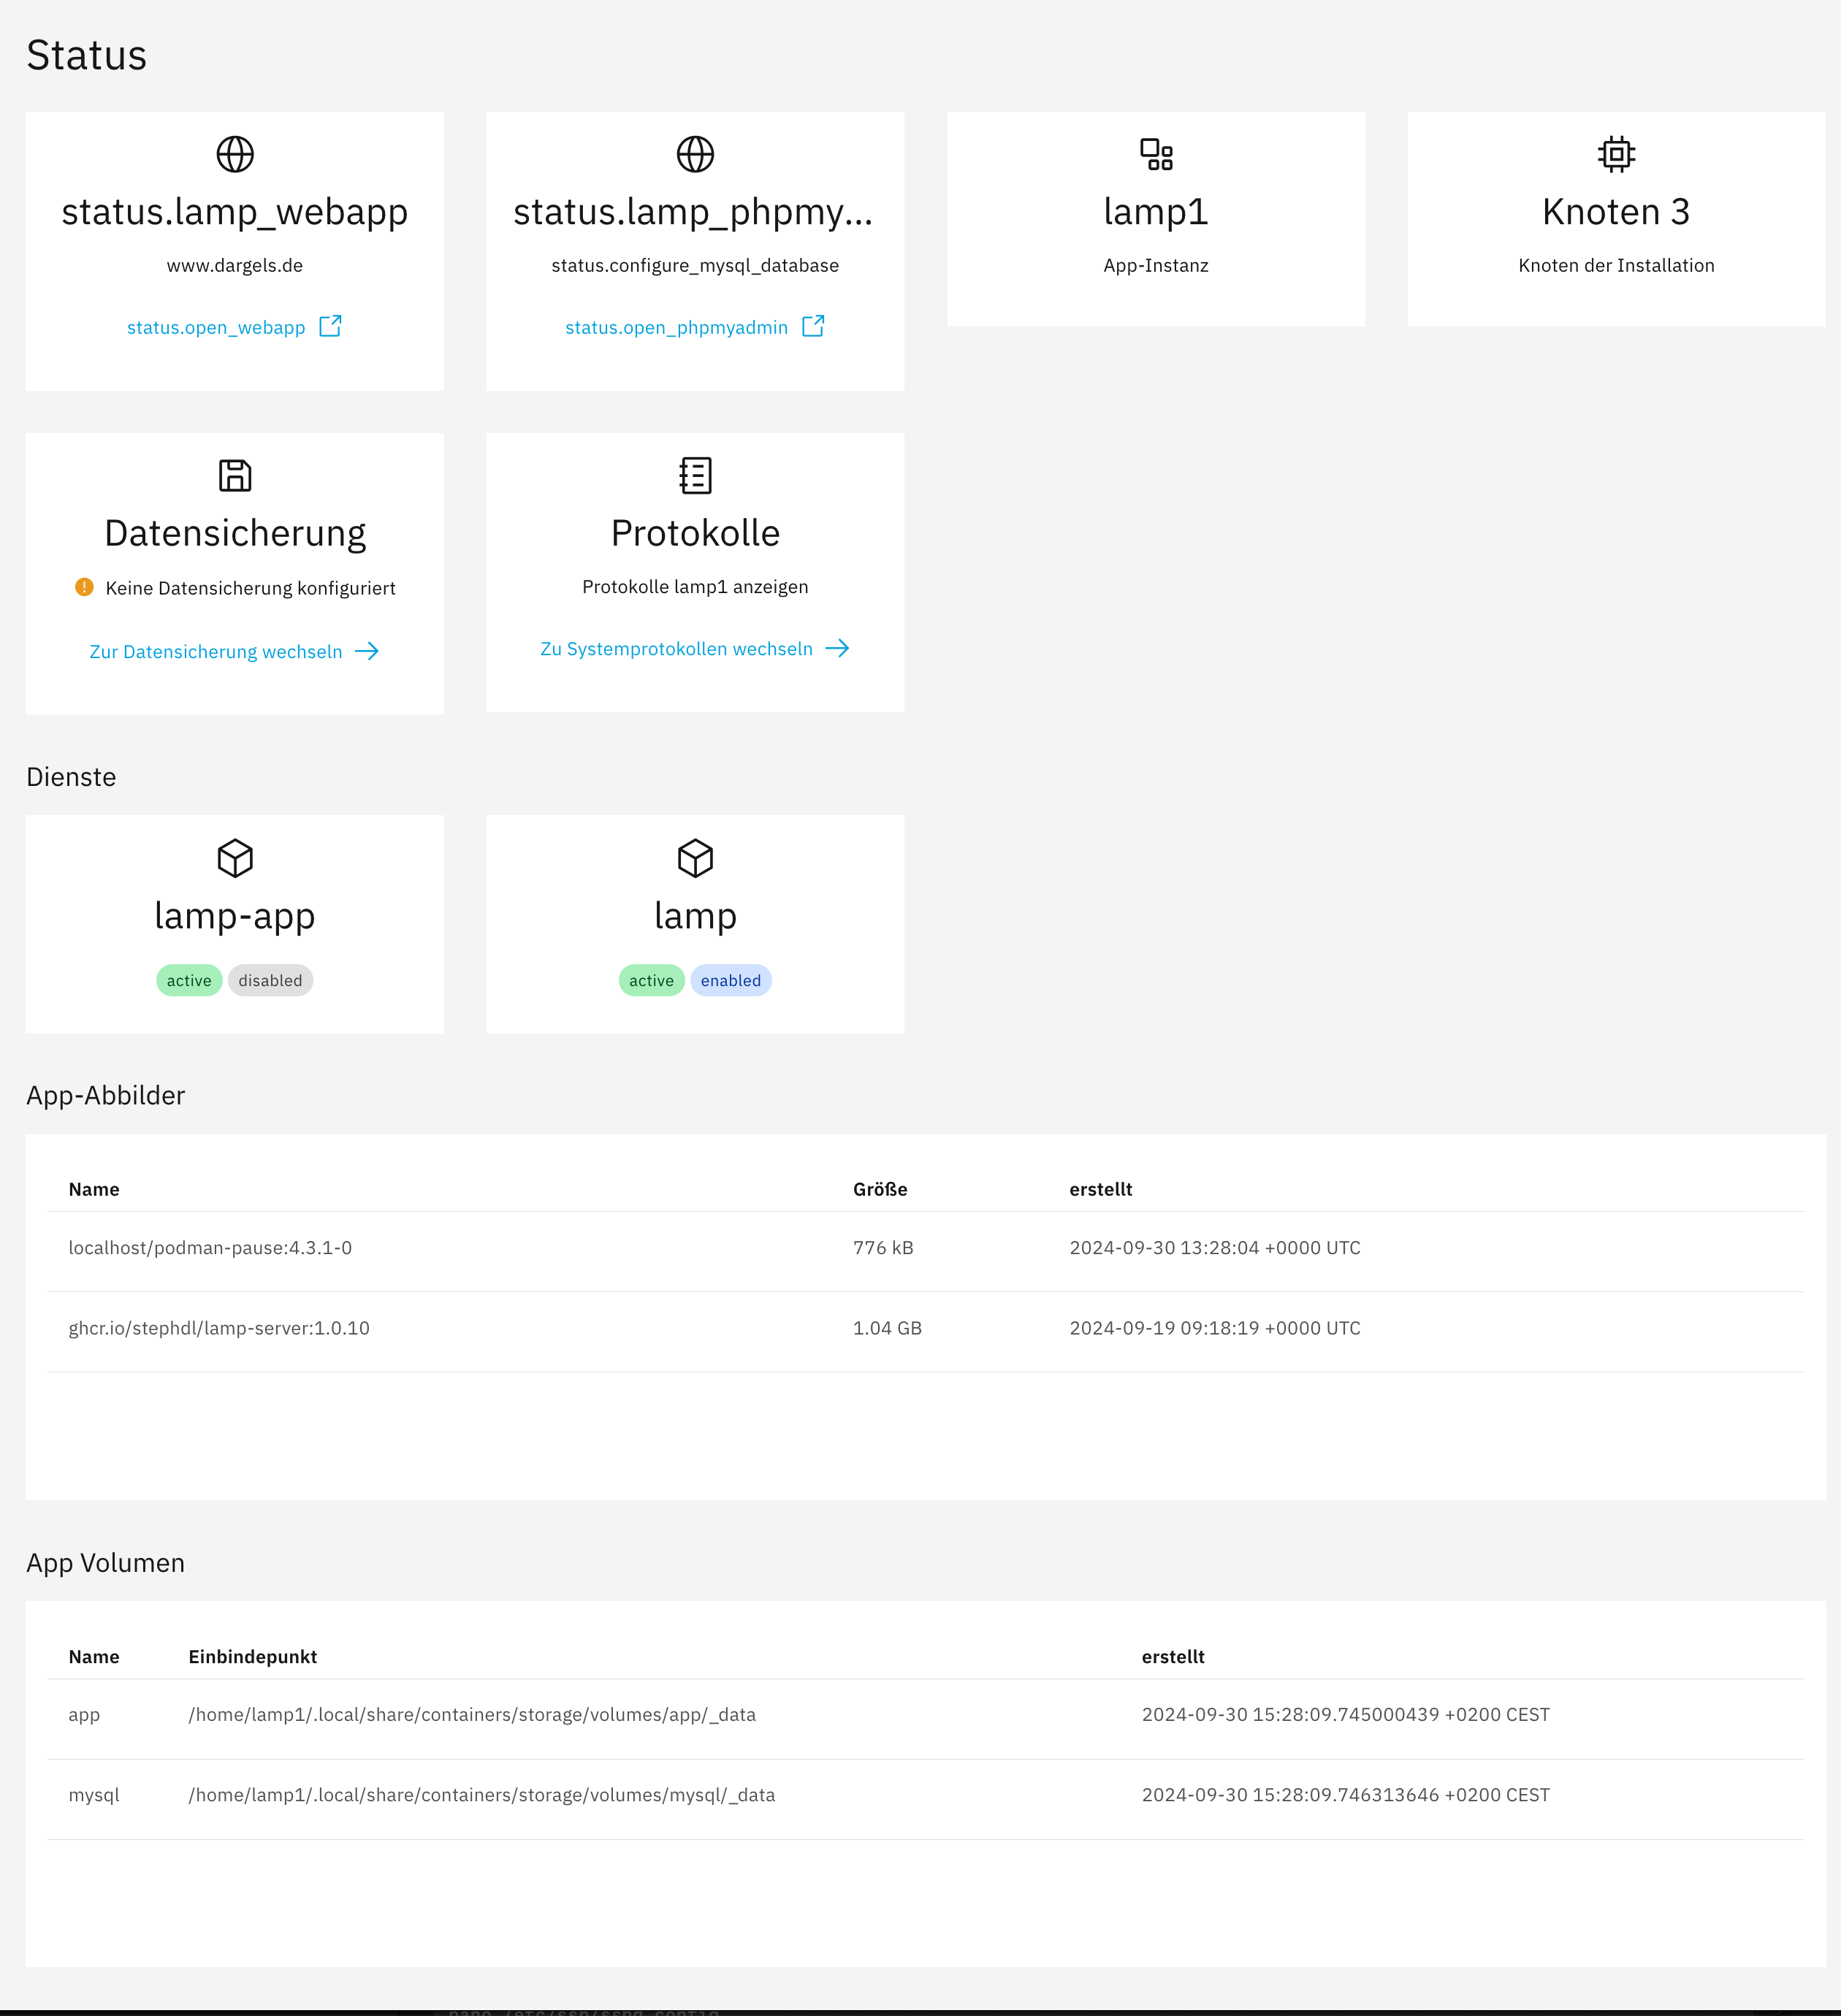The image size is (1841, 2016).
Task: Click the floppy disk Datensicherung icon
Action: point(235,476)
